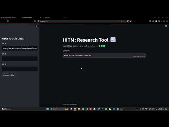Open Spotify from taskbar
The height and width of the screenshot is (127, 169).
coord(106,109)
